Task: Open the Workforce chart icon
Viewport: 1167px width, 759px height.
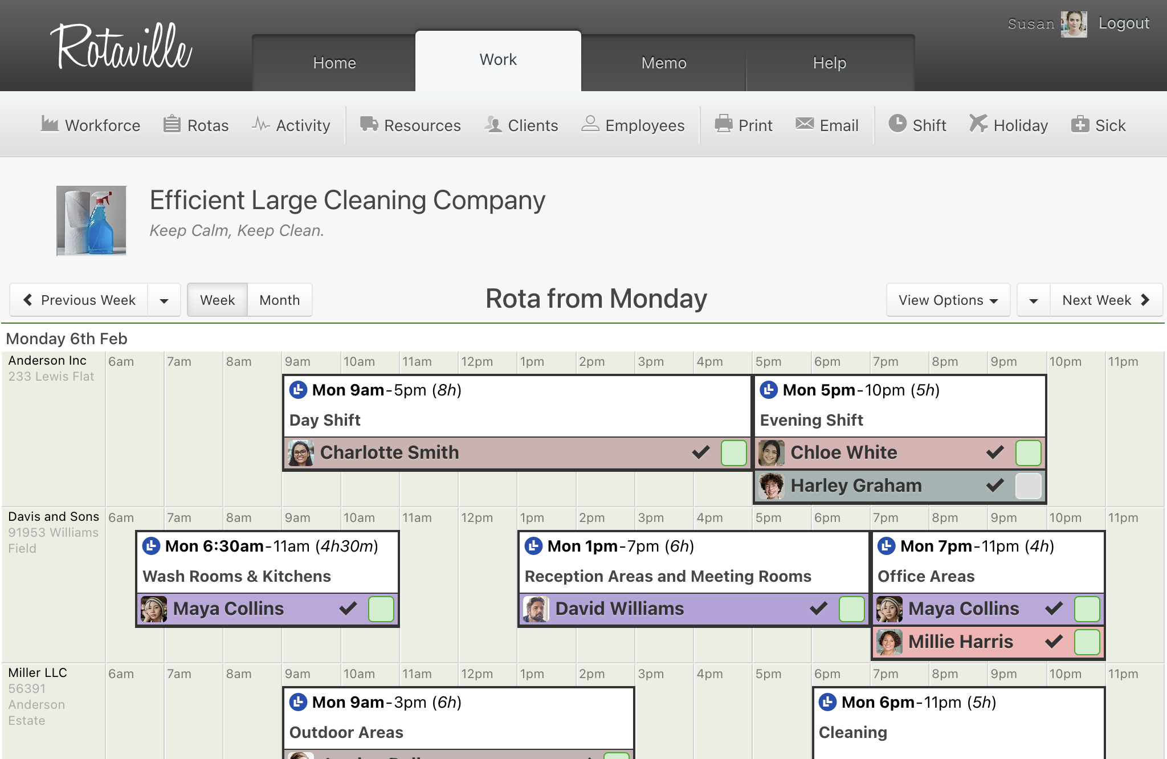Action: (50, 124)
